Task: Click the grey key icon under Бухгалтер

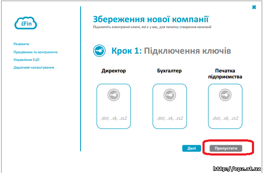Action: pyautogui.click(x=170, y=95)
